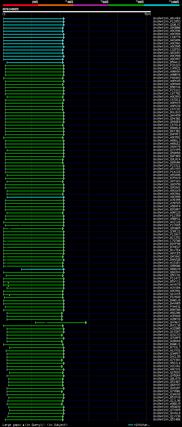Select the UniRef100_A8G2N6 label

(x=167, y=313)
